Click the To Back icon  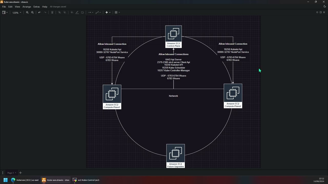(65, 12)
